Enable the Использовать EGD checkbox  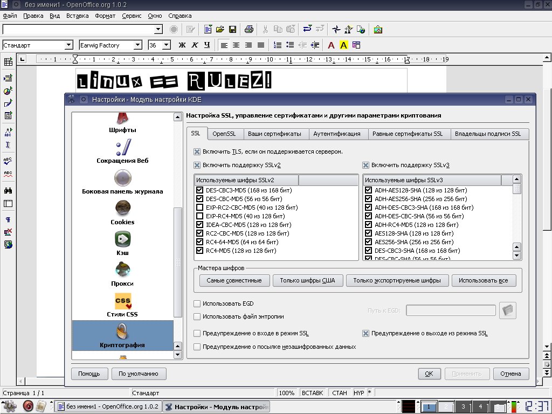197,304
